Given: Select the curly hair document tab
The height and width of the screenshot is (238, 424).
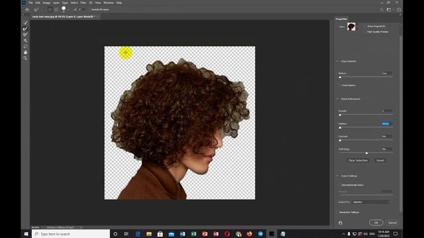Looking at the screenshot, I should pyautogui.click(x=64, y=17).
